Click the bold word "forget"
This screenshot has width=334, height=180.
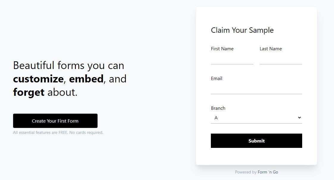point(29,92)
